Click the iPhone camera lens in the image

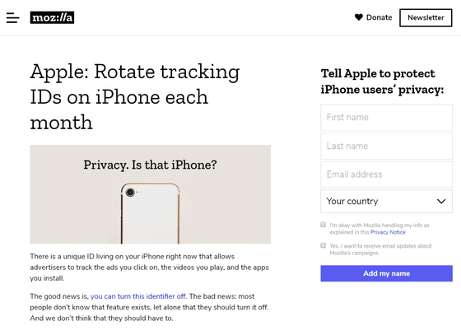pyautogui.click(x=130, y=193)
